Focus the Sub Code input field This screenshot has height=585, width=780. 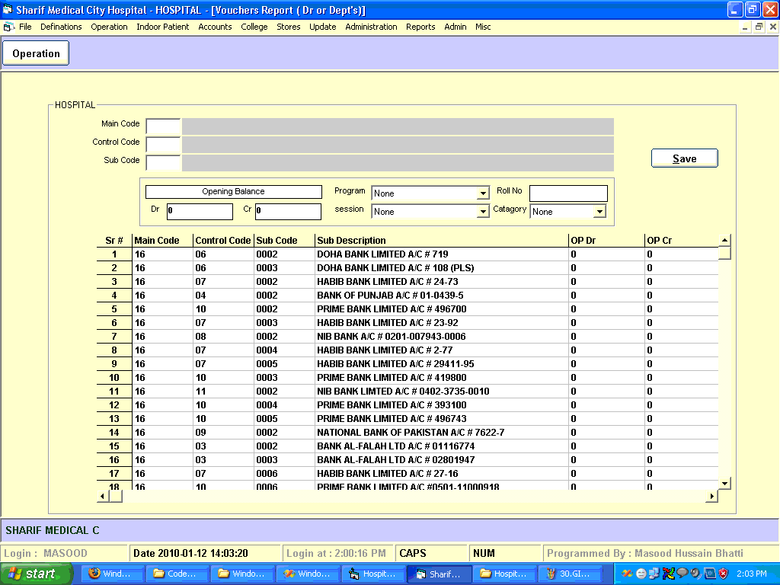click(163, 163)
